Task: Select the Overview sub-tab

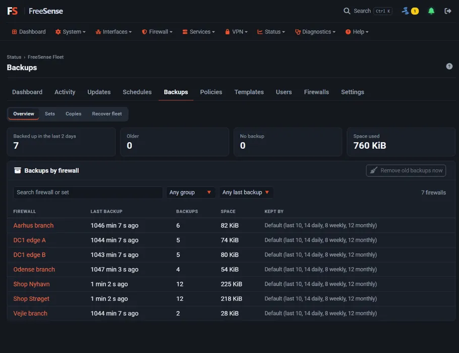Action: click(x=24, y=114)
